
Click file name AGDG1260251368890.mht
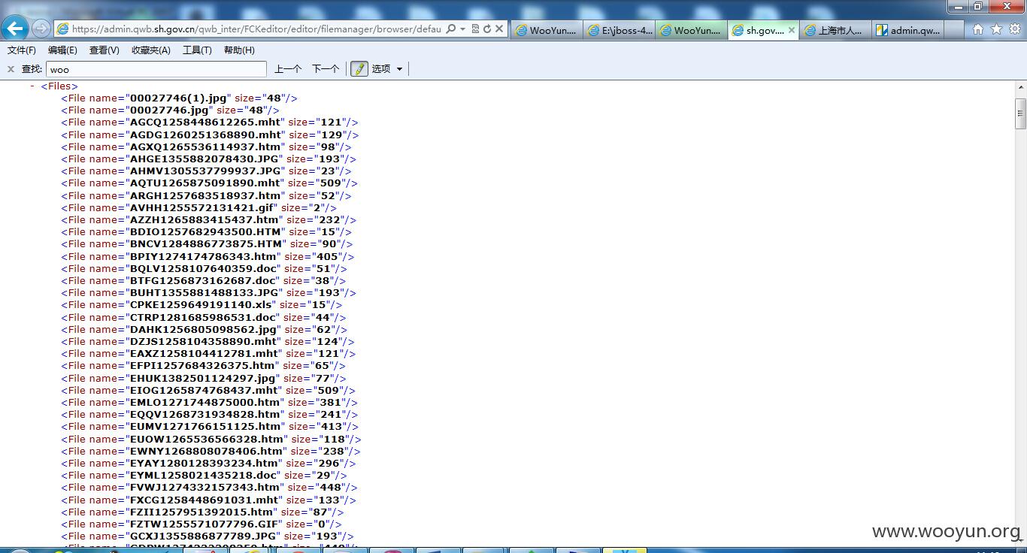206,135
